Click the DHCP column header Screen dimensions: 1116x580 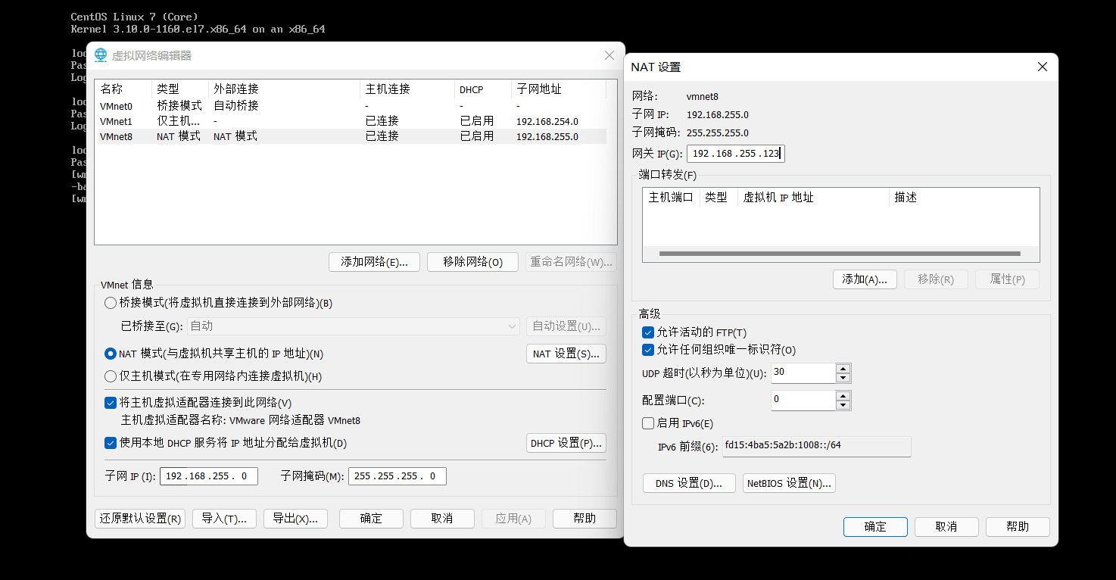pyautogui.click(x=484, y=89)
